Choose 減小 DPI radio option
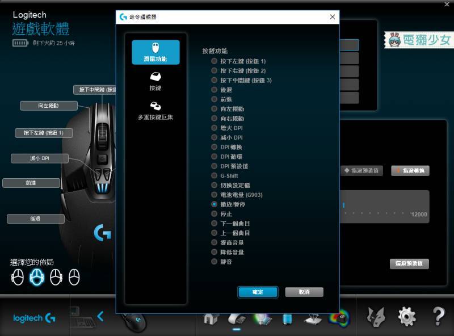454x336 pixels. pyautogui.click(x=214, y=137)
